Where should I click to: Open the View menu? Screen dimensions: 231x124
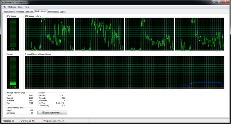coord(20,7)
